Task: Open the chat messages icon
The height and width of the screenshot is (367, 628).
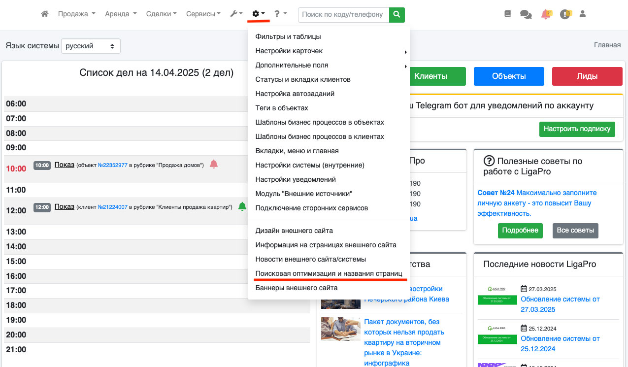Action: 526,15
